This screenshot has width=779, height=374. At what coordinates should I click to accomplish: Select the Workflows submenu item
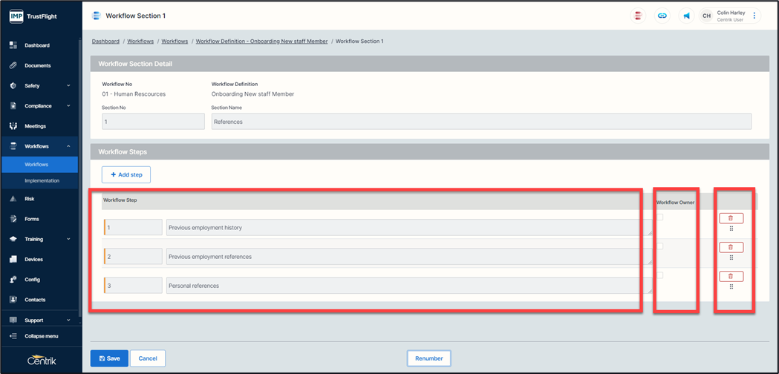coord(40,165)
